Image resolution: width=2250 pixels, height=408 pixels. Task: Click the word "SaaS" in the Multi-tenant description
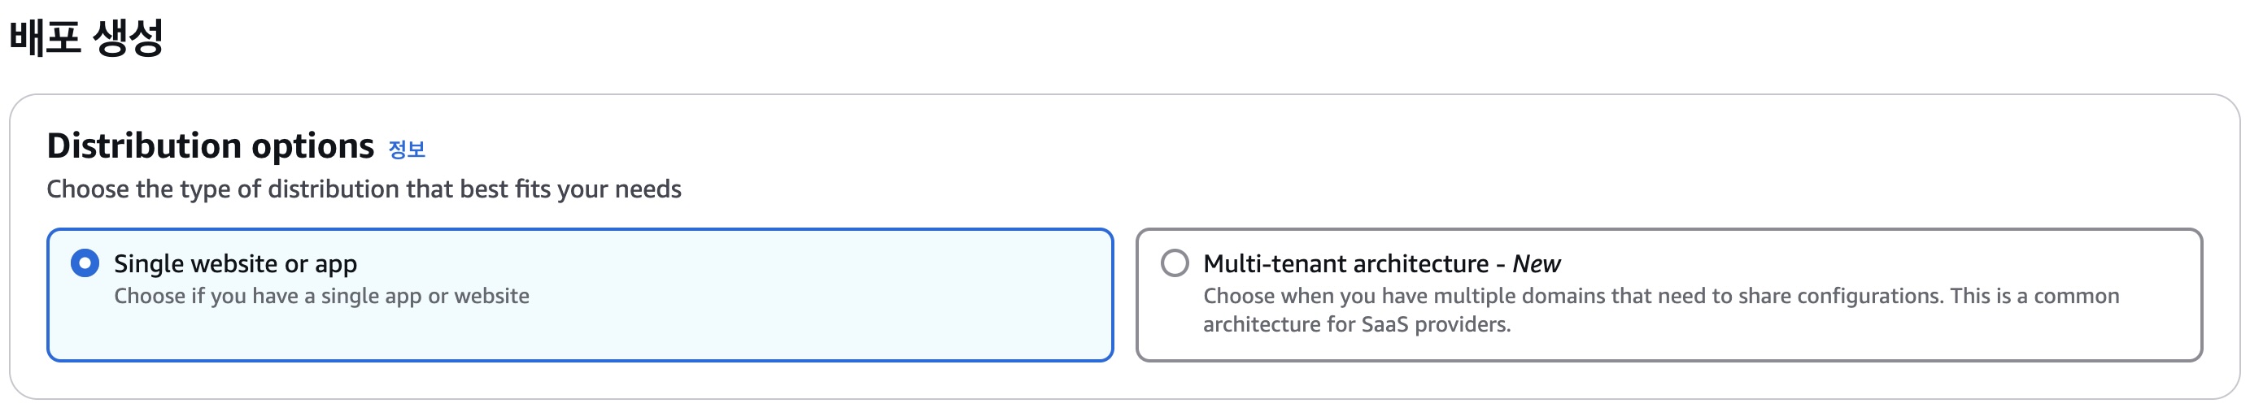1384,324
